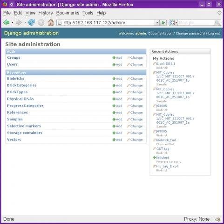The width and height of the screenshot is (224, 224).
Task: Open the Biobricks model link
Action: click(16, 78)
